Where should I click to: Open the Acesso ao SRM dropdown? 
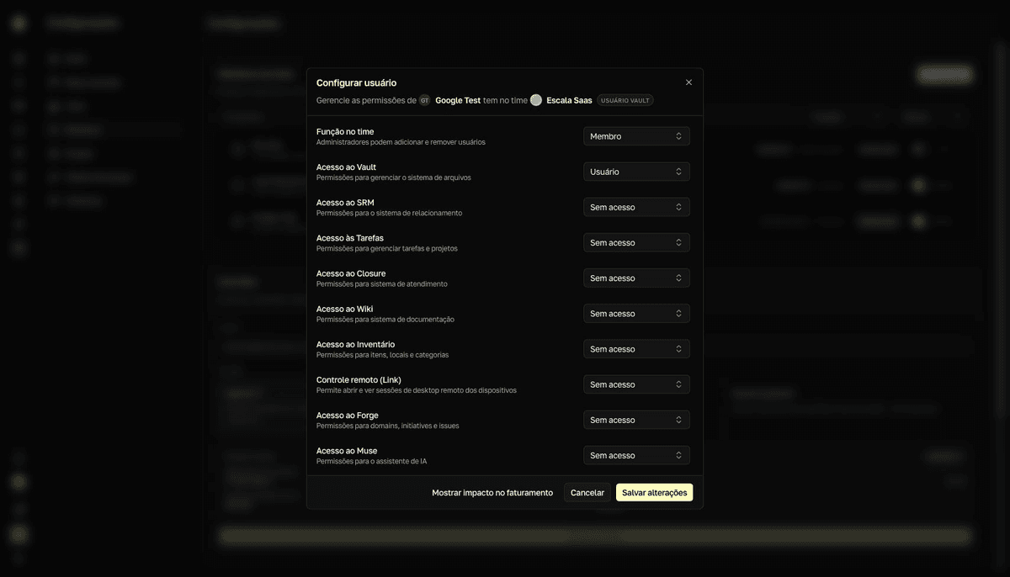click(636, 207)
